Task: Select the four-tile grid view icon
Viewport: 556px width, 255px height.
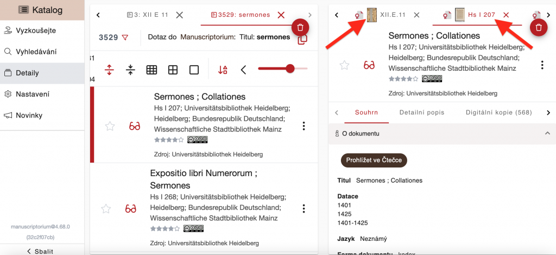Action: tap(173, 70)
